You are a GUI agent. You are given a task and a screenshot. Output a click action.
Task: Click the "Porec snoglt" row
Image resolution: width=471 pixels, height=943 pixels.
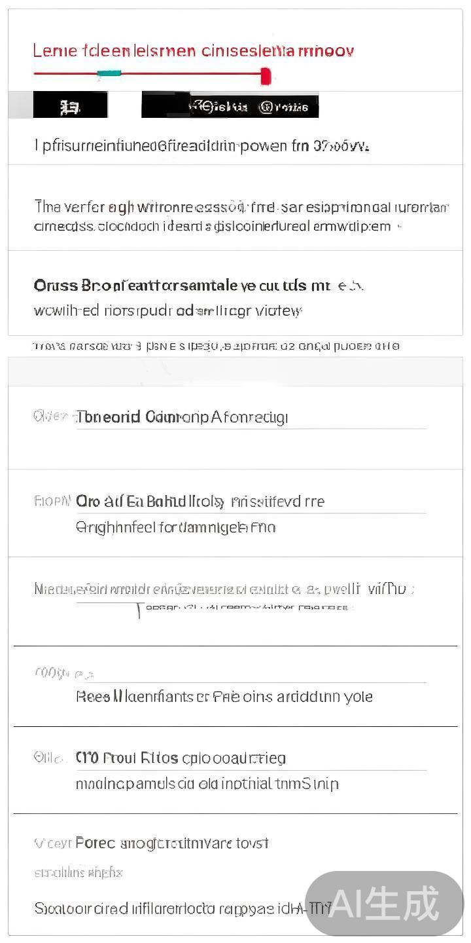(x=171, y=843)
